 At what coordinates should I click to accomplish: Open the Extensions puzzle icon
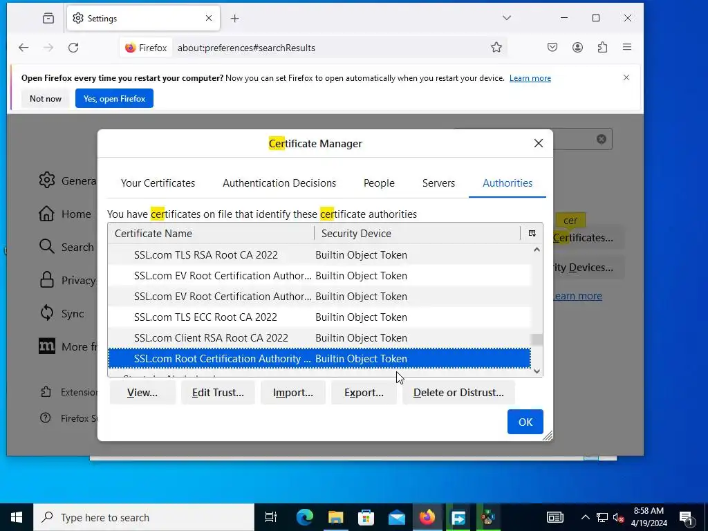pos(602,47)
